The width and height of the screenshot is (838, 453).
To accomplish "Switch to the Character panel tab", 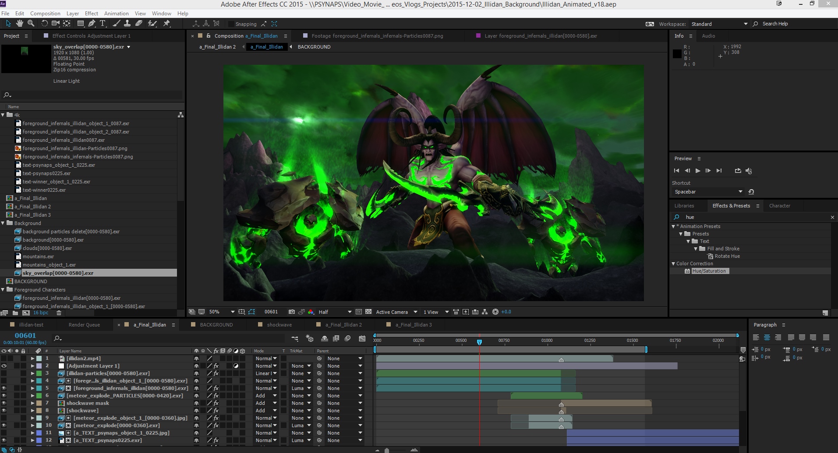I will tap(779, 206).
